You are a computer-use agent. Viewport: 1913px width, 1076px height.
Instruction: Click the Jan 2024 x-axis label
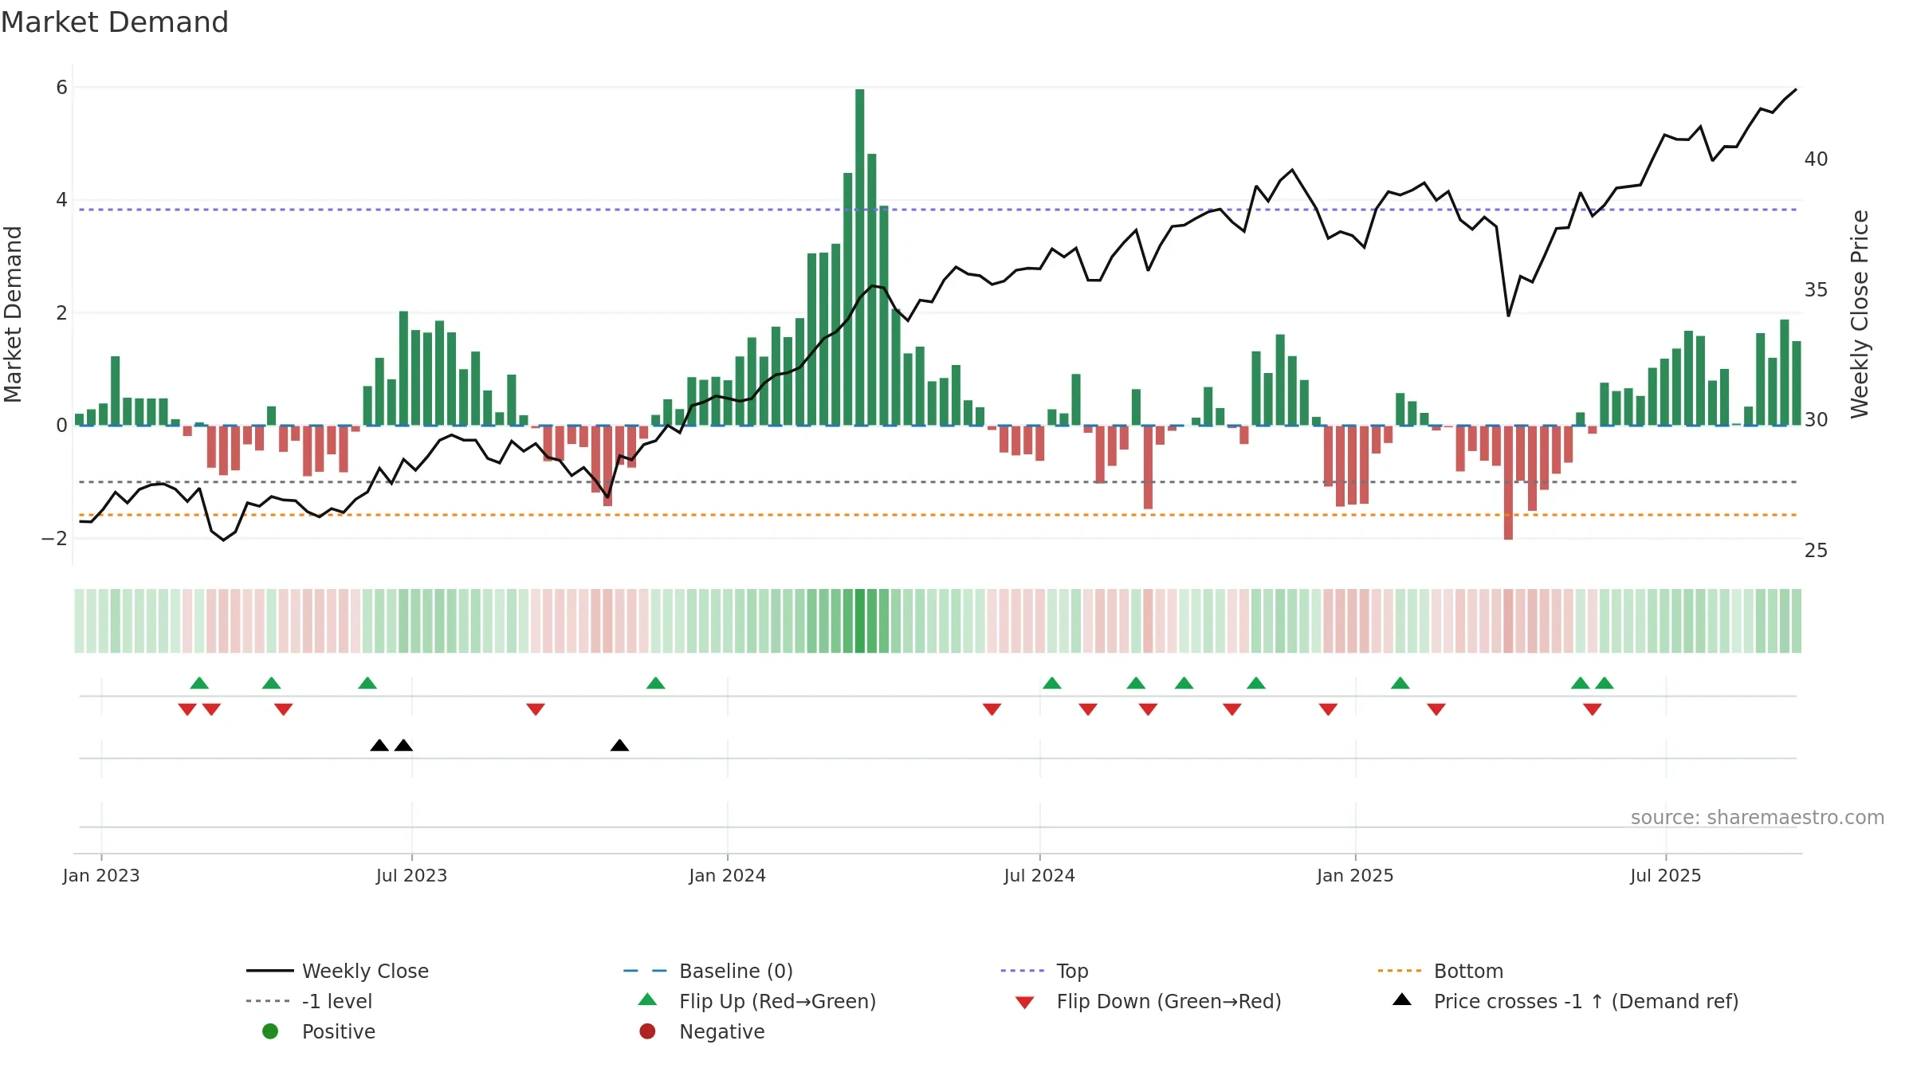[727, 875]
